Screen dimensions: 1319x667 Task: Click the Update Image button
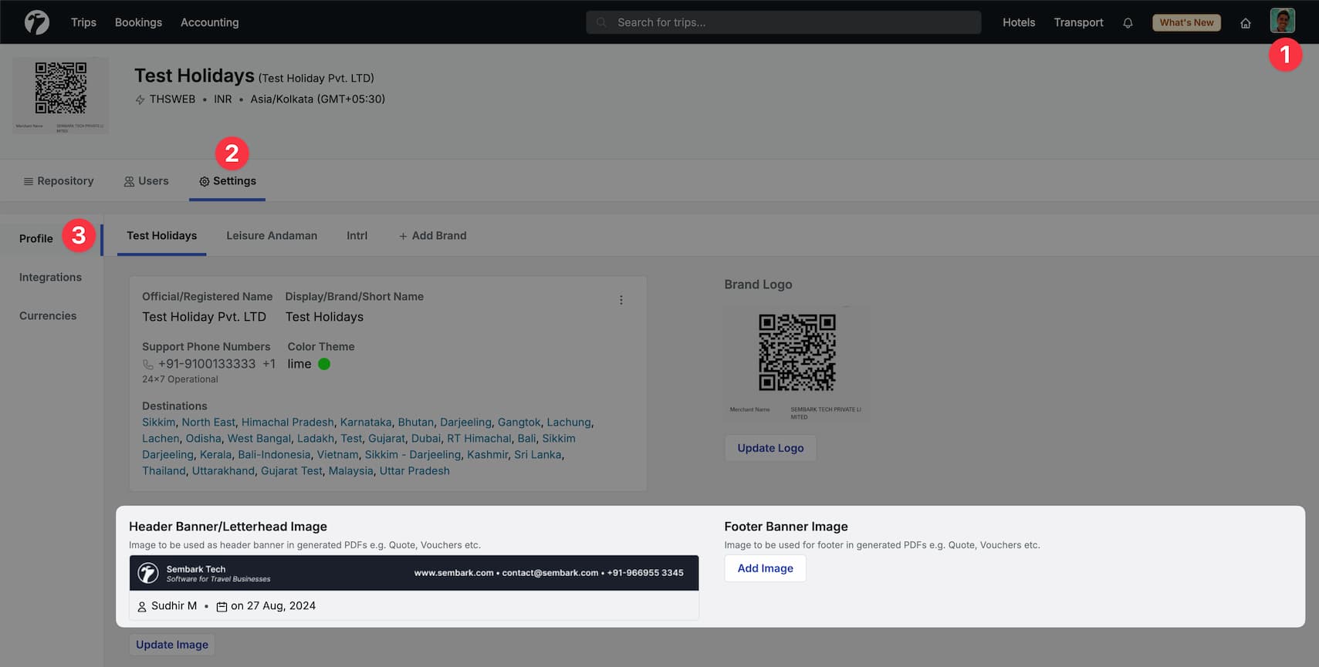click(x=172, y=645)
